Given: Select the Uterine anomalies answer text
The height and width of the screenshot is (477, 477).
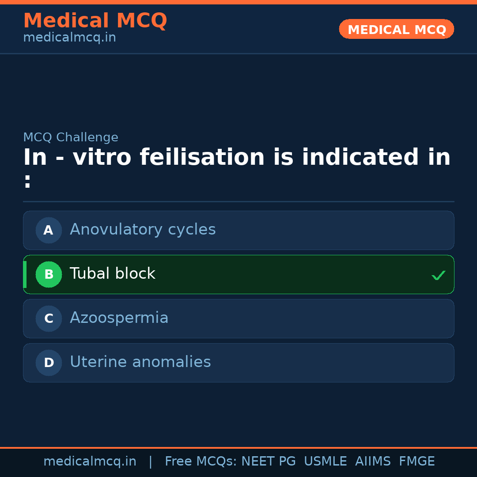Looking at the screenshot, I should [140, 362].
